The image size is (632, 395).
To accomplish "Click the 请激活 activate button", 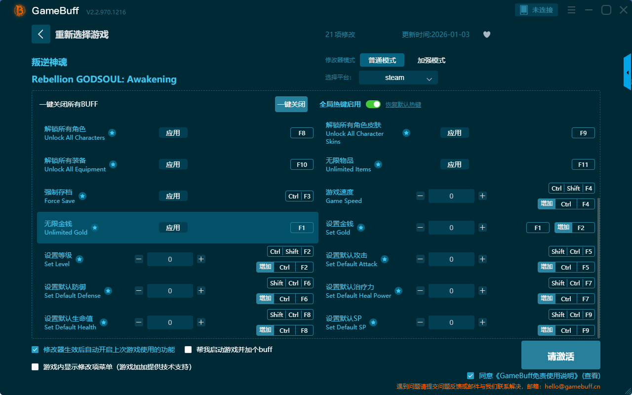I will coord(560,356).
